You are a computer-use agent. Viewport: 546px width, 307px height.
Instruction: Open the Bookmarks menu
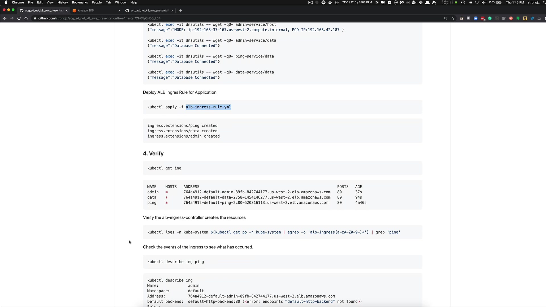pos(80,2)
